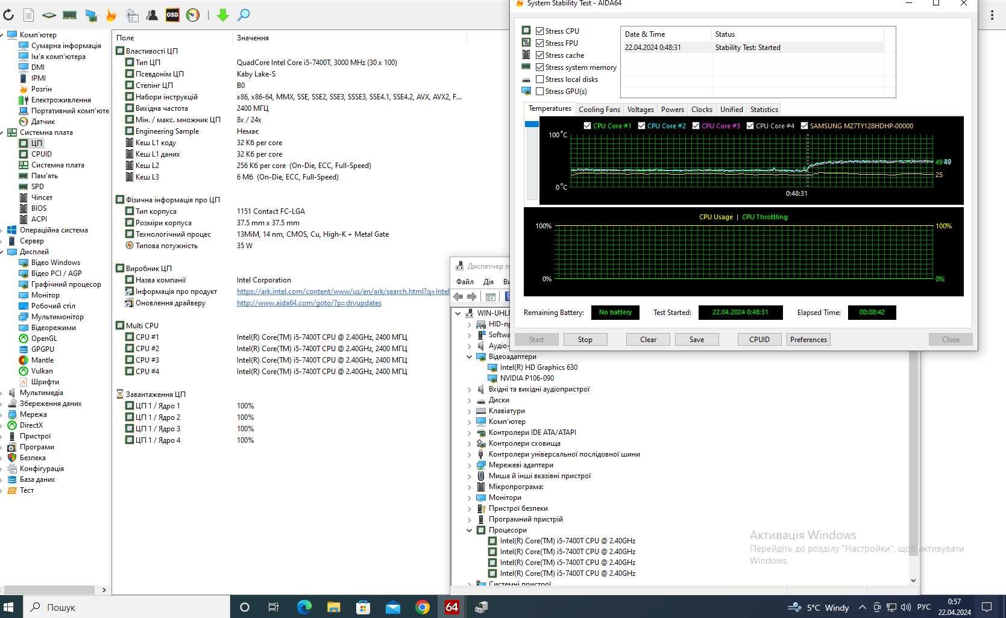
Task: Select Графічний процесор in the tree
Action: coord(66,284)
